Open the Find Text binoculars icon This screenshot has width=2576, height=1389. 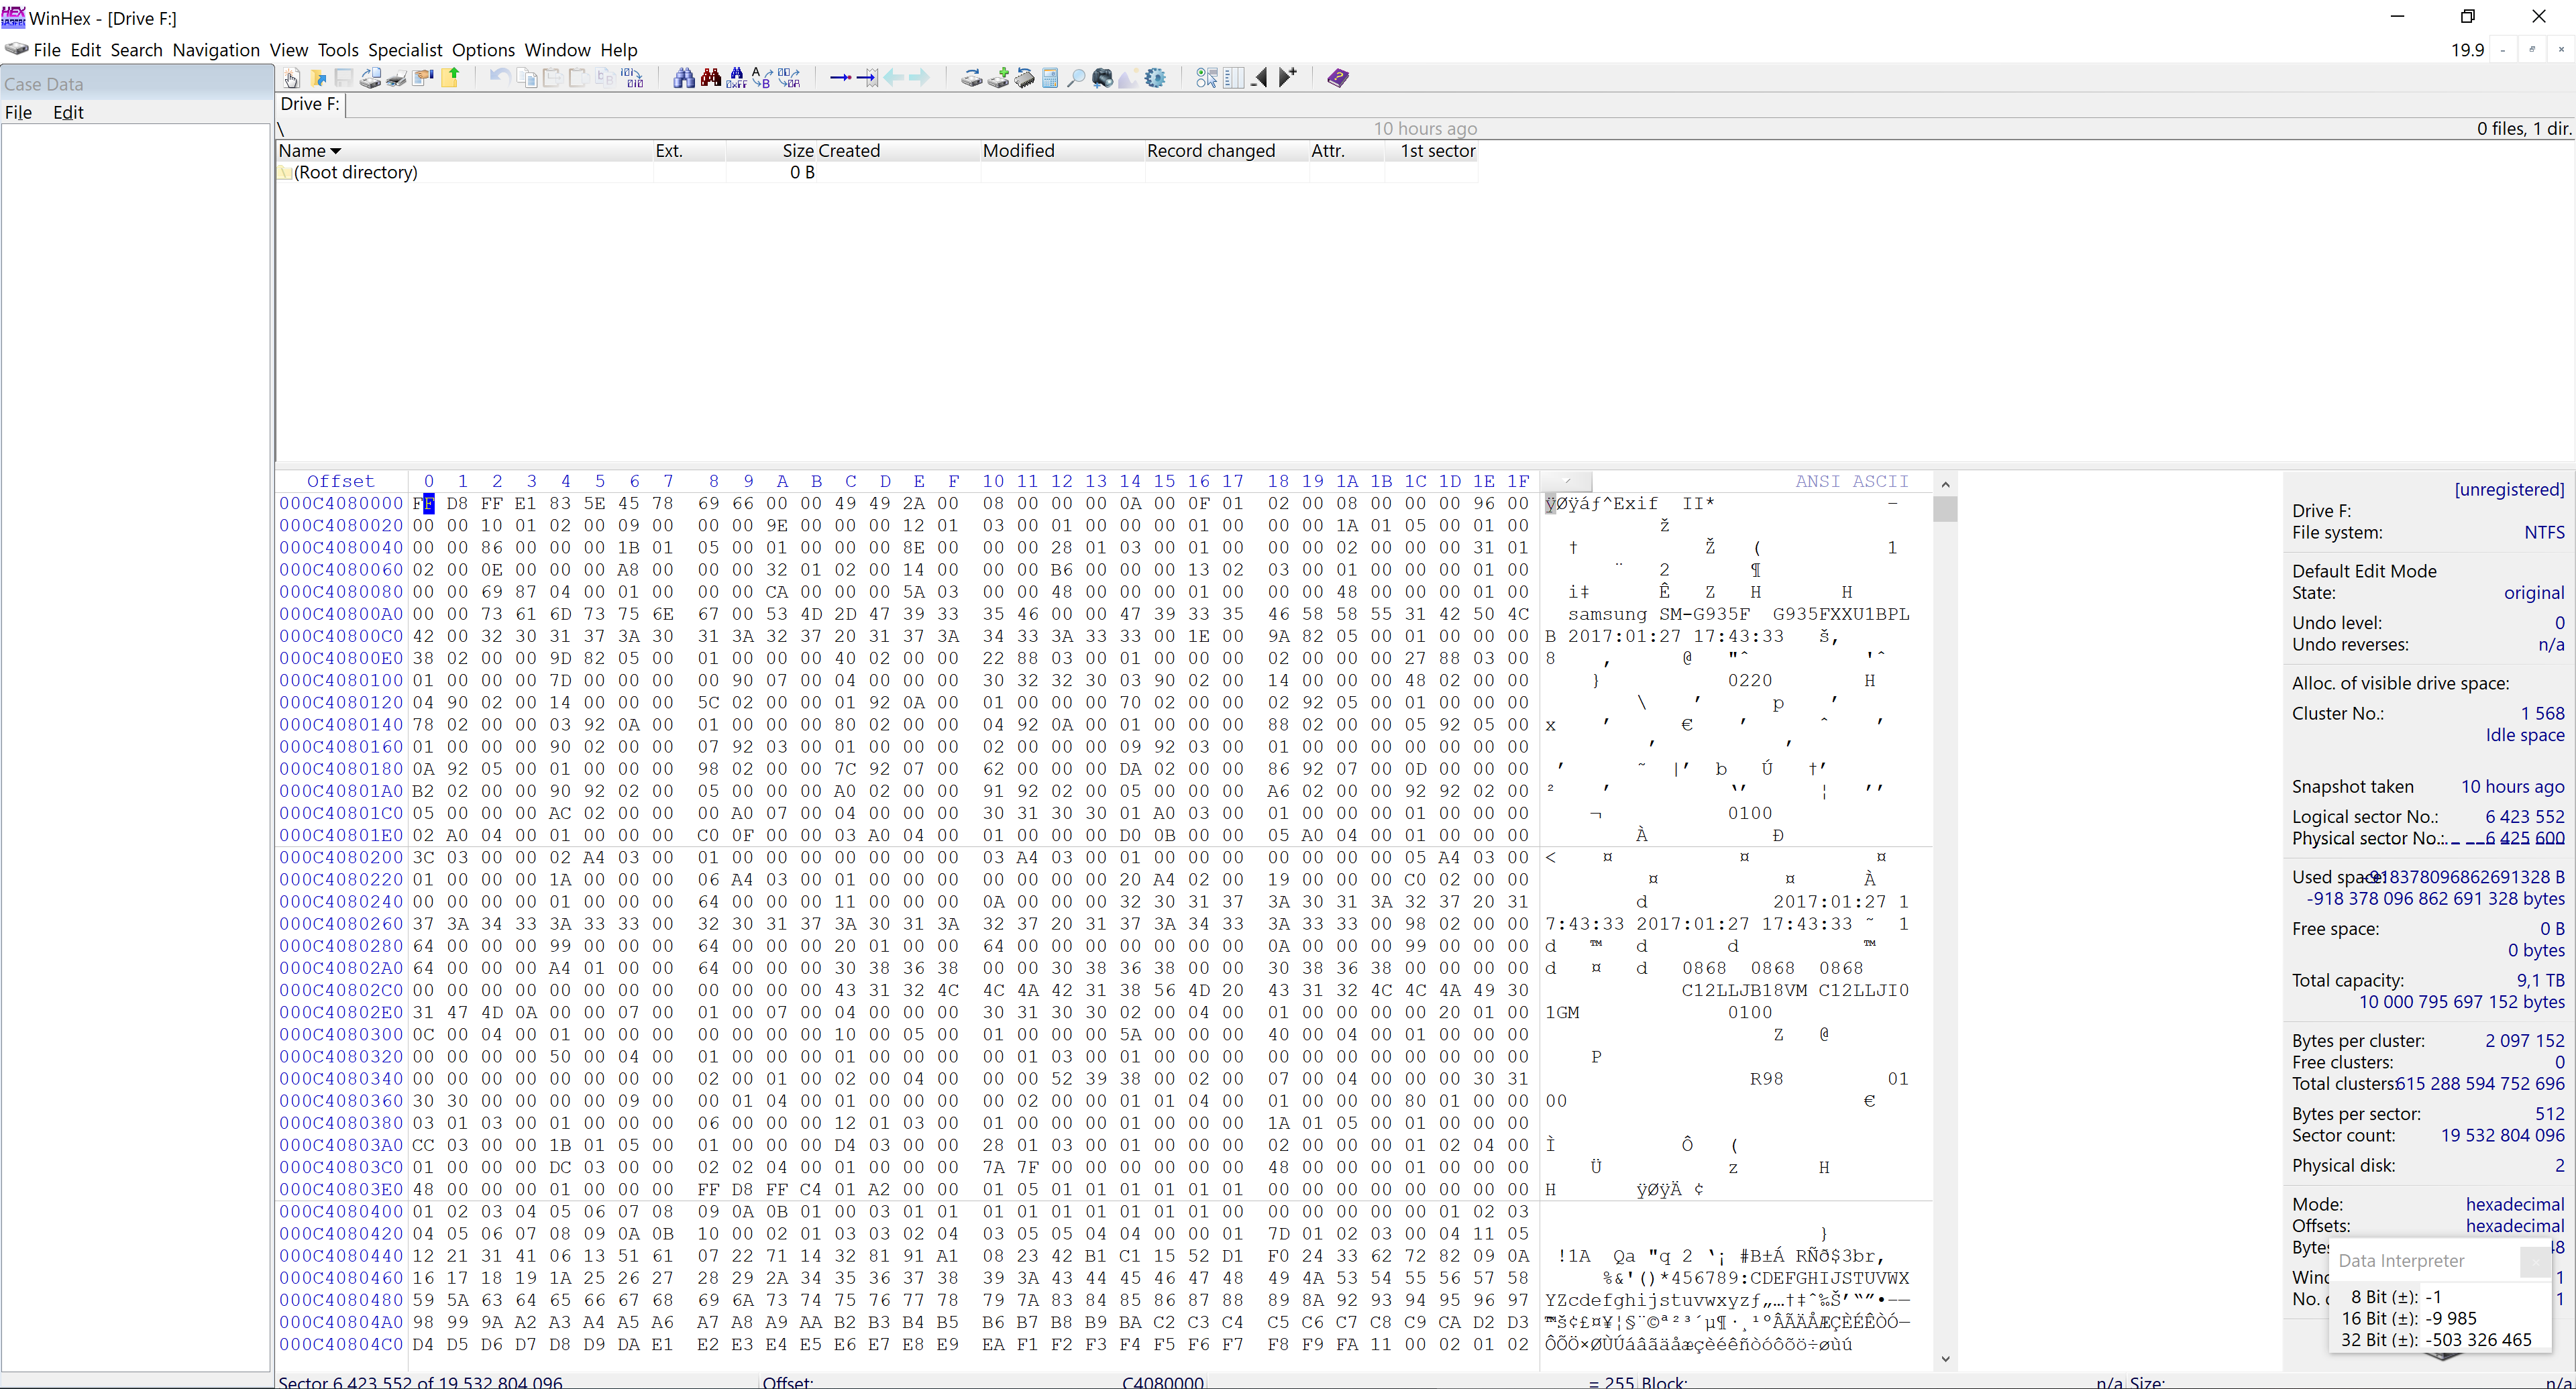(x=684, y=78)
